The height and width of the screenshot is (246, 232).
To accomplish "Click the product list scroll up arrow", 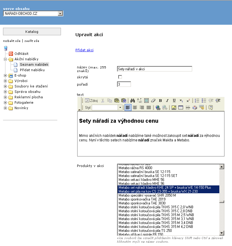I will pos(222,167).
